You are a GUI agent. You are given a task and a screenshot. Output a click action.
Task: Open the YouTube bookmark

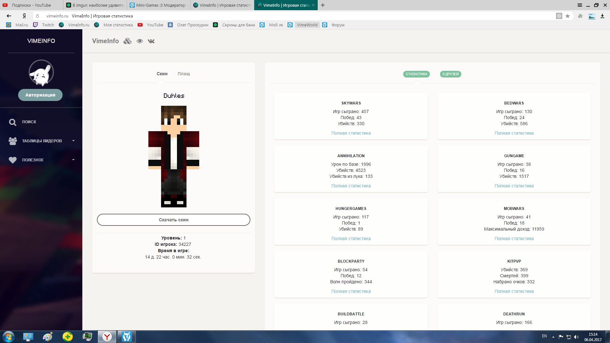click(151, 25)
